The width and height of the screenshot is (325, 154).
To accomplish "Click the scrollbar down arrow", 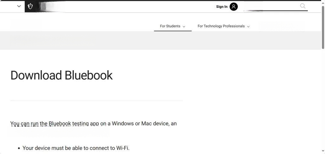I will tap(323, 151).
